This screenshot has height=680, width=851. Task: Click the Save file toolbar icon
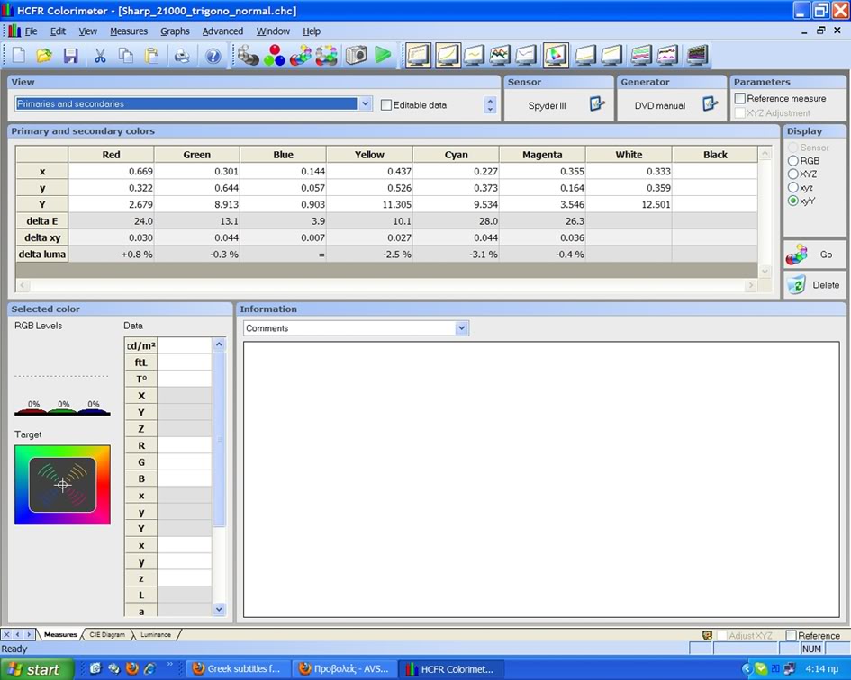click(70, 56)
